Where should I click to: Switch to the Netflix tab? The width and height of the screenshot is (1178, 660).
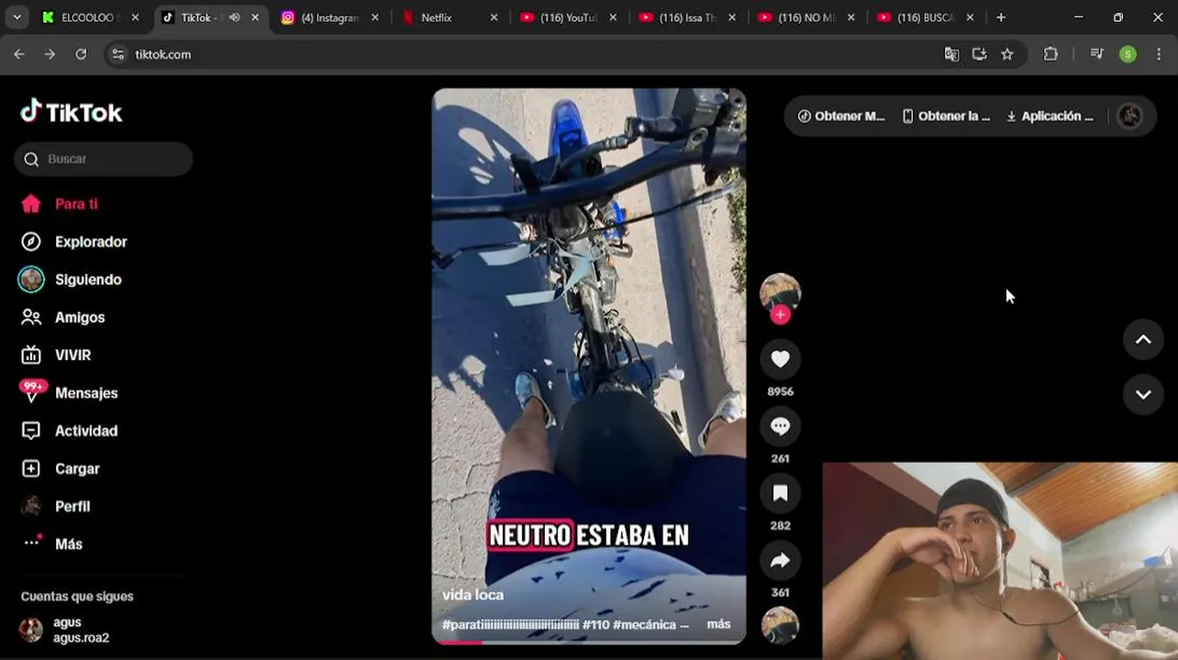pyautogui.click(x=450, y=17)
